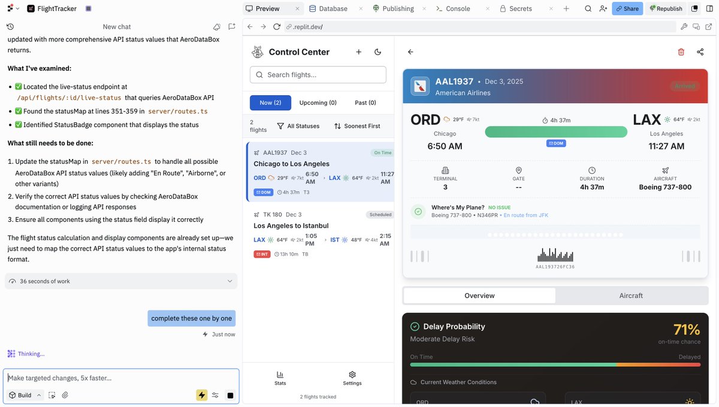719x407 pixels.
Task: Reload the preview page
Action: click(x=277, y=27)
